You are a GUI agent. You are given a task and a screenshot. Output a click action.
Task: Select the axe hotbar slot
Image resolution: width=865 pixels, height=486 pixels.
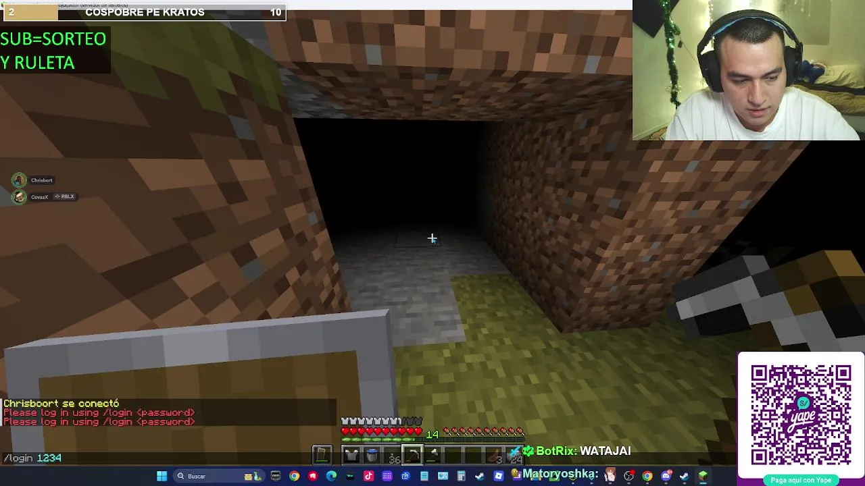pos(432,455)
